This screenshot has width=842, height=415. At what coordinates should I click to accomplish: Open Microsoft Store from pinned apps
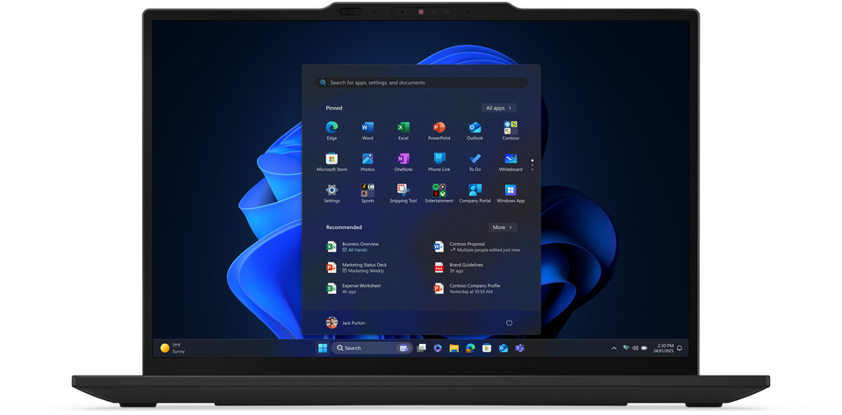(x=332, y=160)
